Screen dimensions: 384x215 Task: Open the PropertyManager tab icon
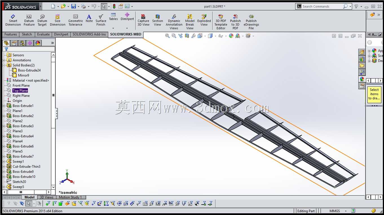click(14, 43)
